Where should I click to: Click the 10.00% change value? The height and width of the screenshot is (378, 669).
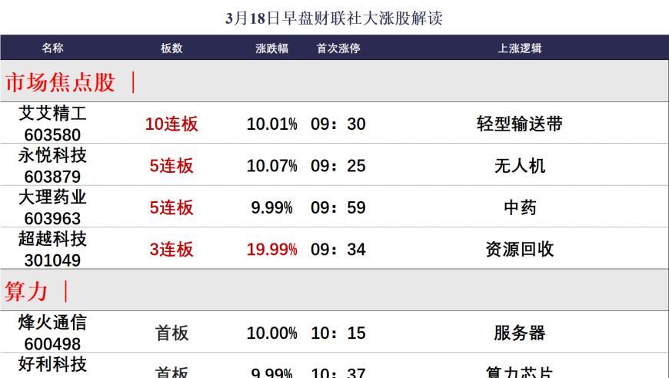[x=271, y=333]
